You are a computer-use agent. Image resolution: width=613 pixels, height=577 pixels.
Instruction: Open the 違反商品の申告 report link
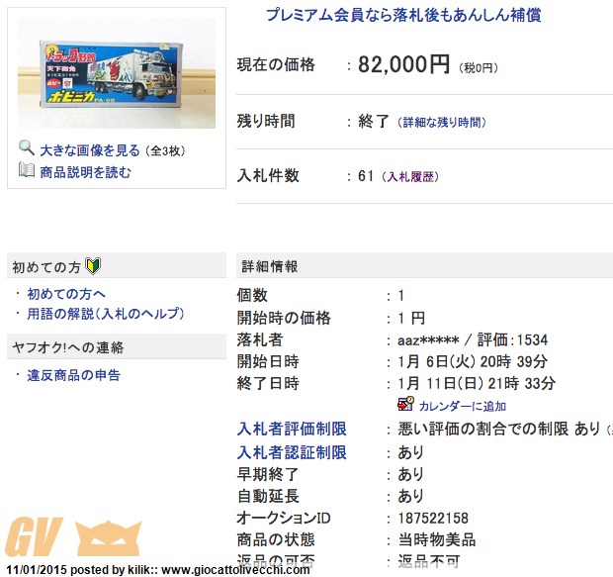tap(73, 375)
